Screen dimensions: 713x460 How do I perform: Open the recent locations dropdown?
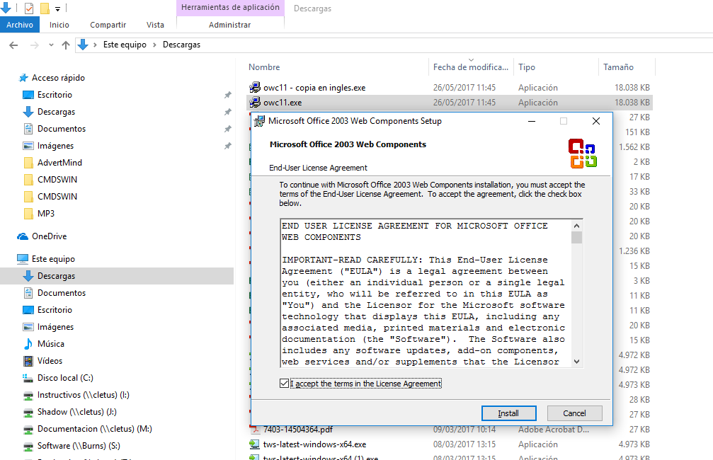51,45
